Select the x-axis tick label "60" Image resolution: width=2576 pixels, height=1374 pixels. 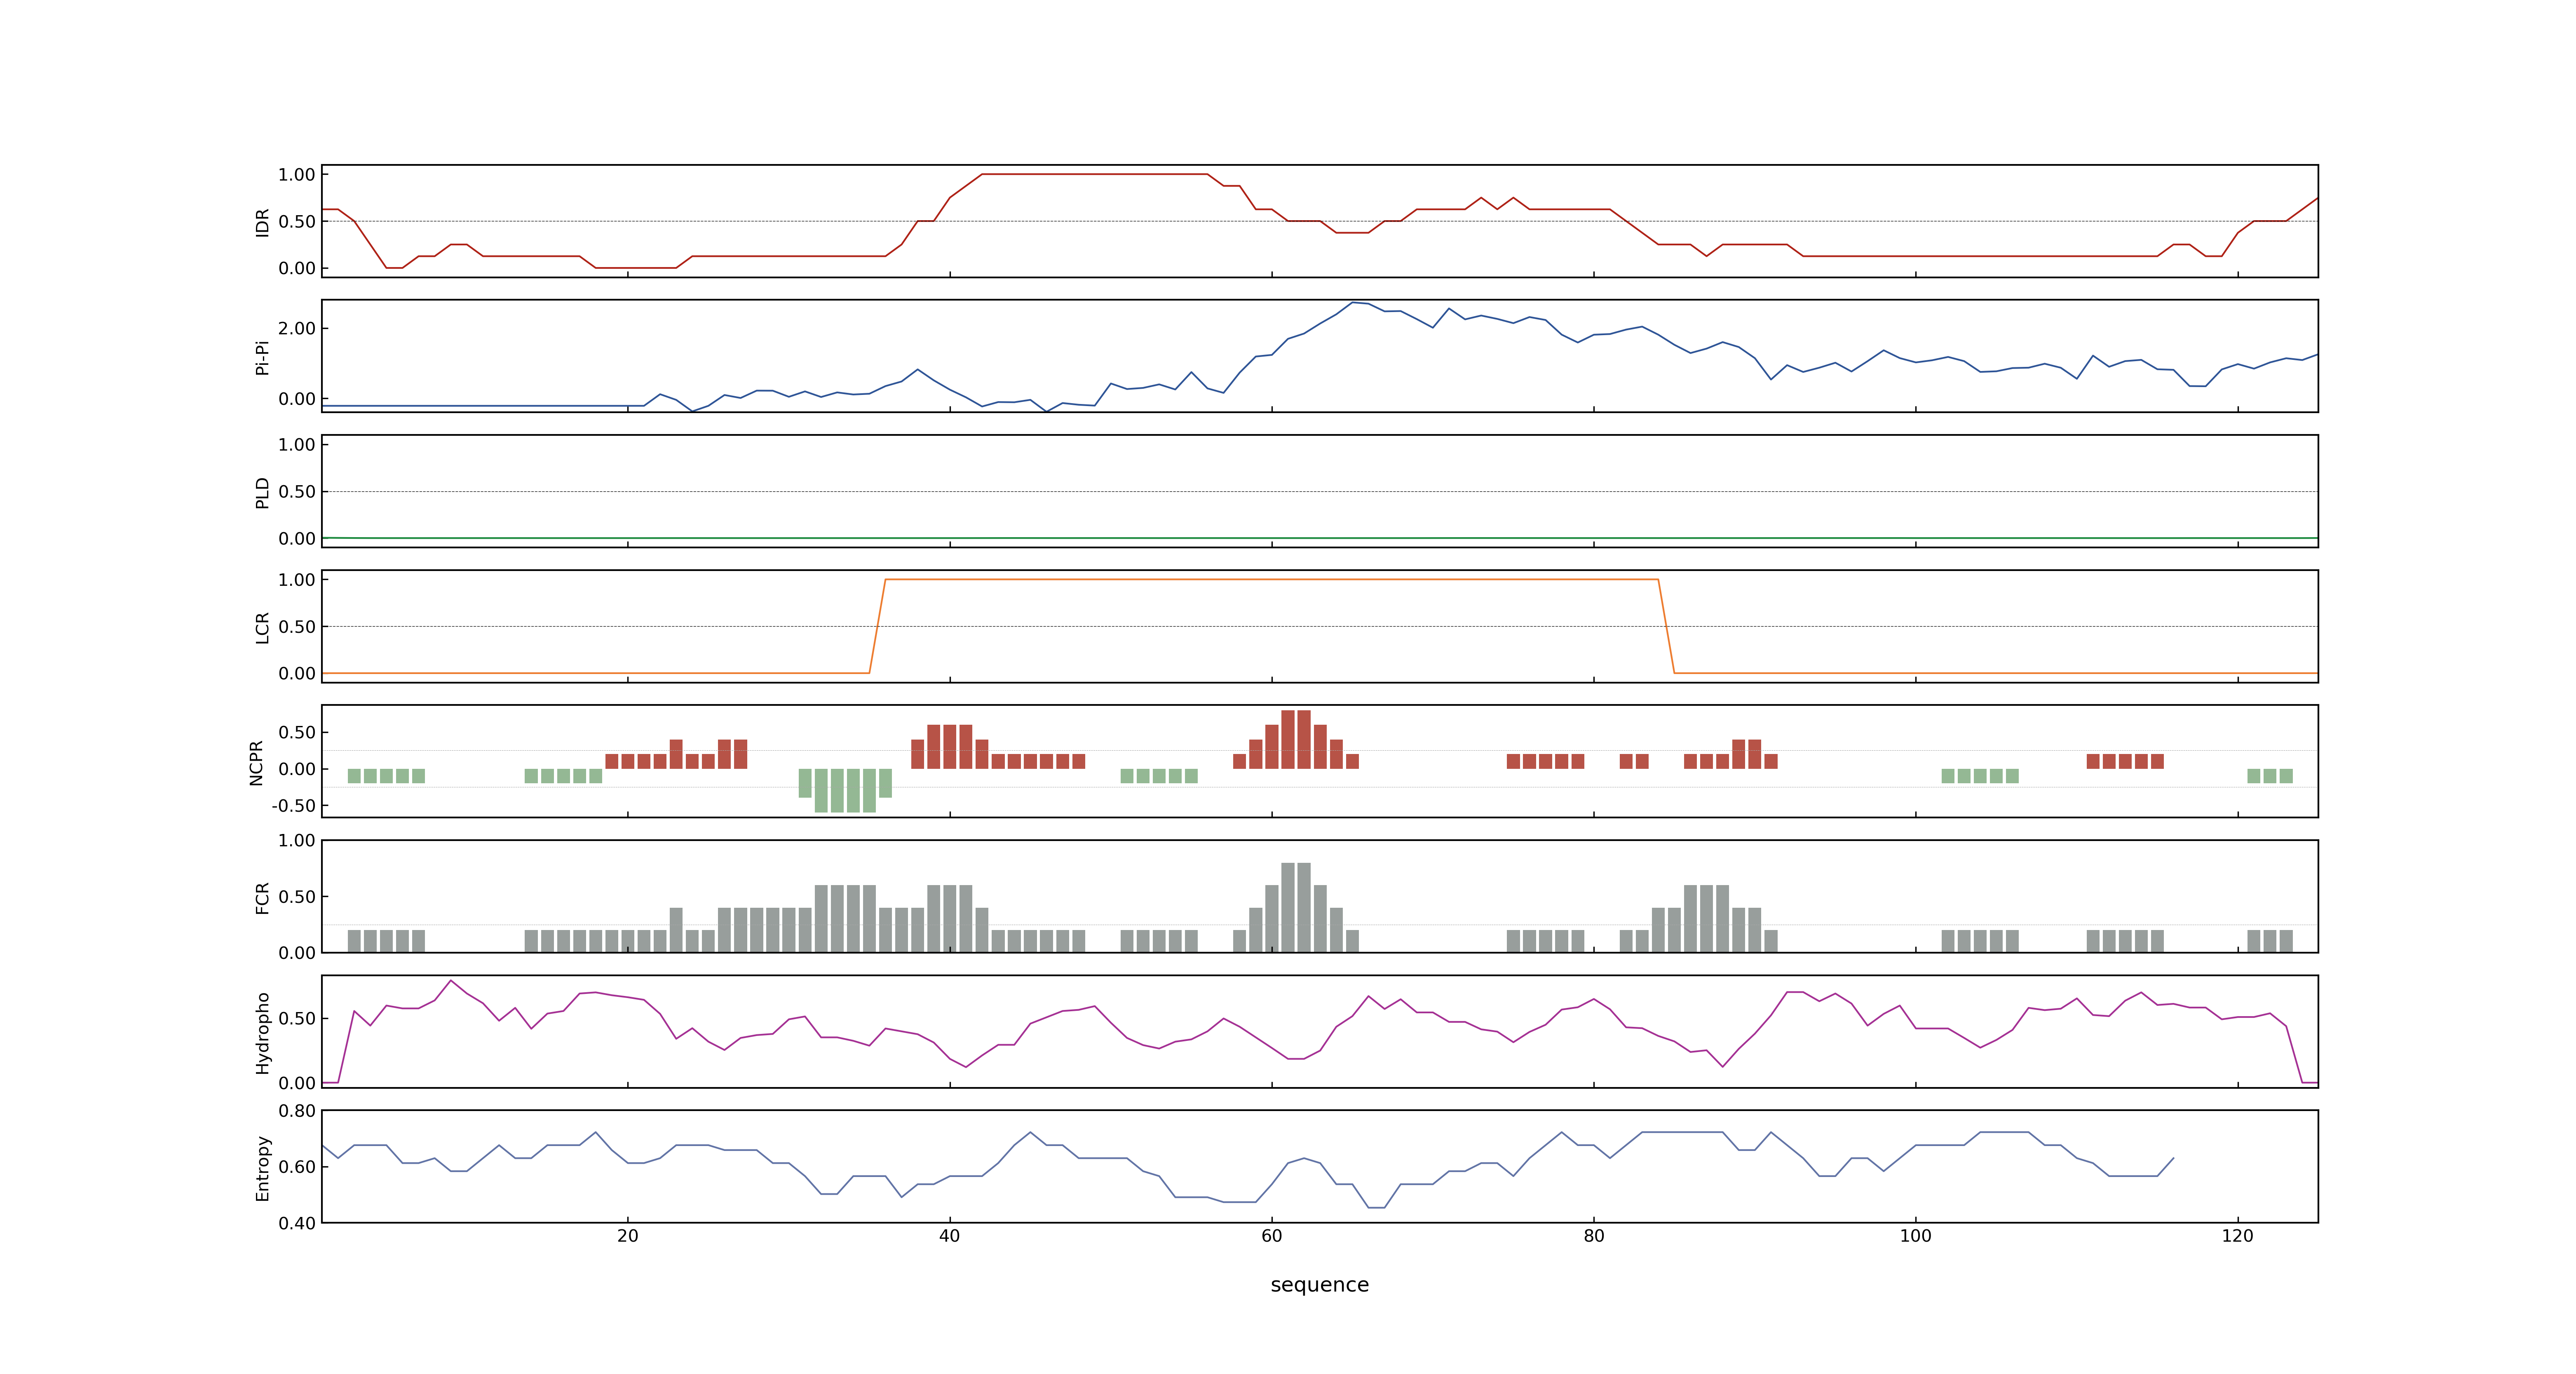[x=1271, y=1235]
